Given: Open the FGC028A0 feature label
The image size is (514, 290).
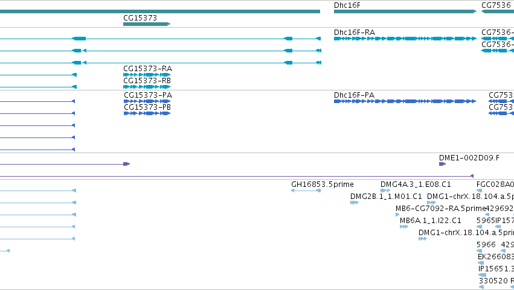Looking at the screenshot, I should (x=495, y=184).
